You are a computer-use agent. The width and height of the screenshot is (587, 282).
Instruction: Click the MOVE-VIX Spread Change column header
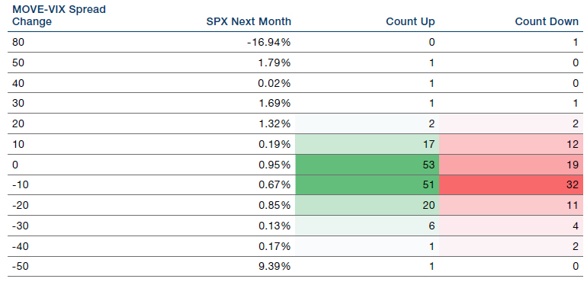pos(59,15)
